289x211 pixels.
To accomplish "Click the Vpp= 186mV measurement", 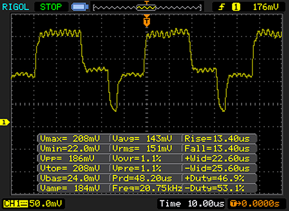I will coord(67,158).
